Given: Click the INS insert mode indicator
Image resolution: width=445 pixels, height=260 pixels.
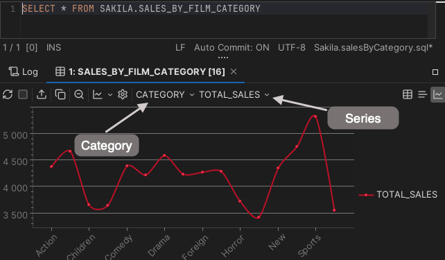Looking at the screenshot, I should click(53, 47).
